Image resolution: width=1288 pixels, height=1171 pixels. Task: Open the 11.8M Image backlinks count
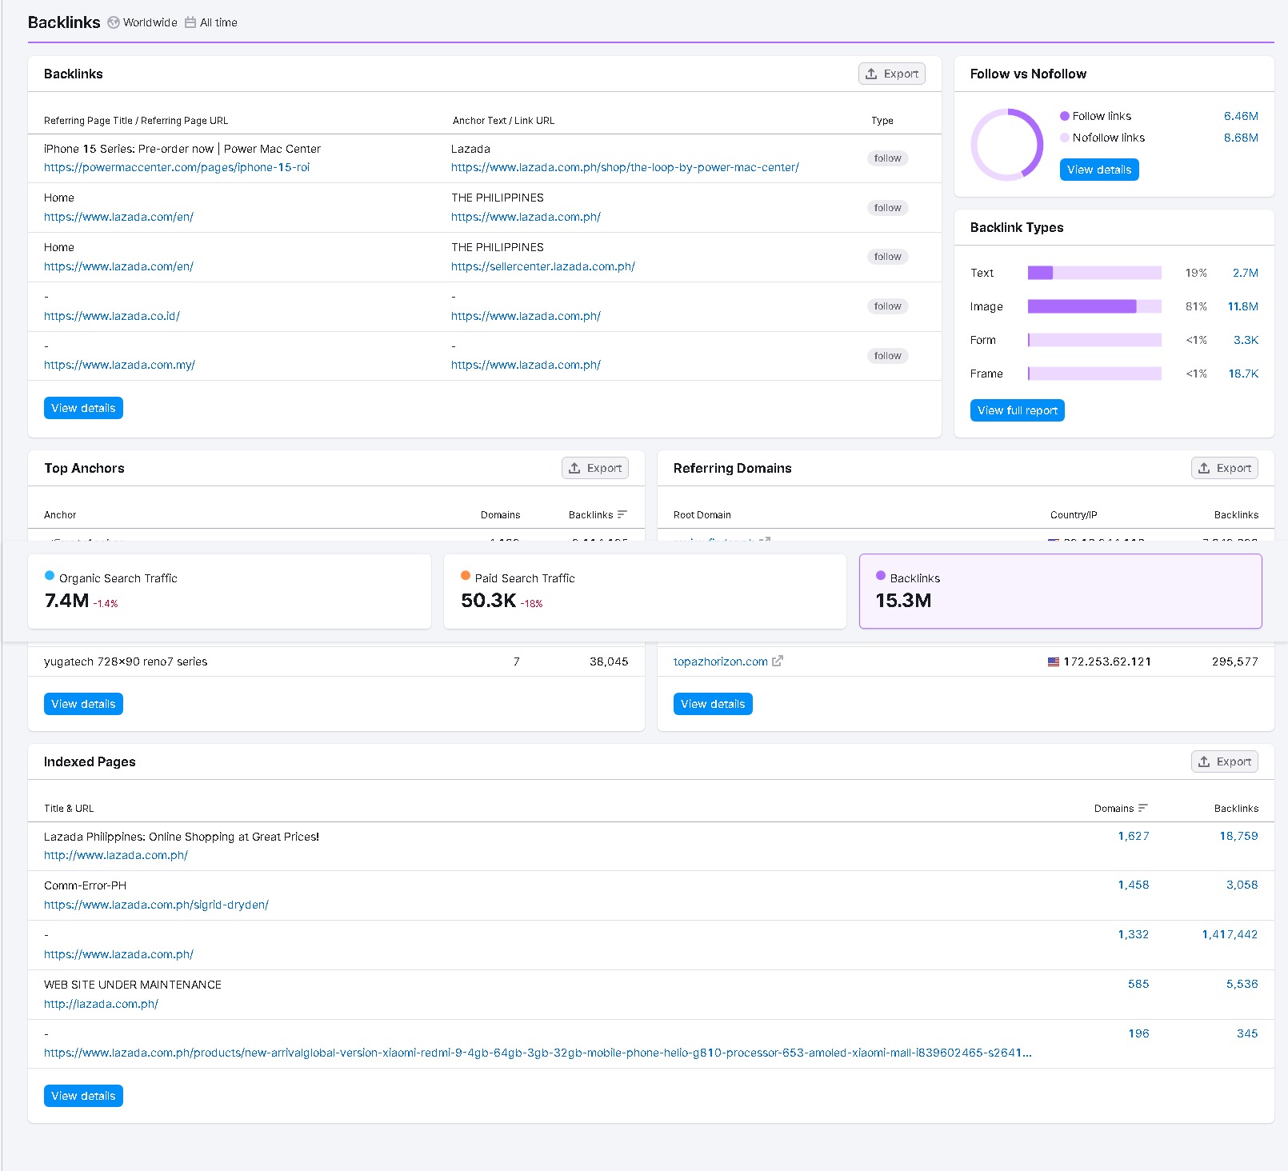1243,306
